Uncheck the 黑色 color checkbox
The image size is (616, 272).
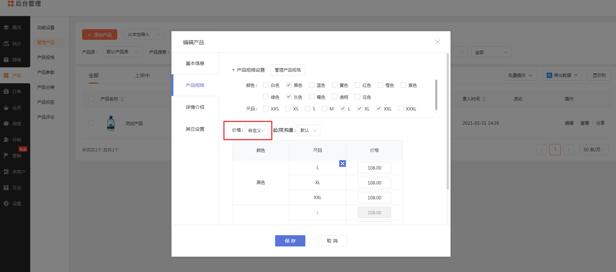(289, 85)
